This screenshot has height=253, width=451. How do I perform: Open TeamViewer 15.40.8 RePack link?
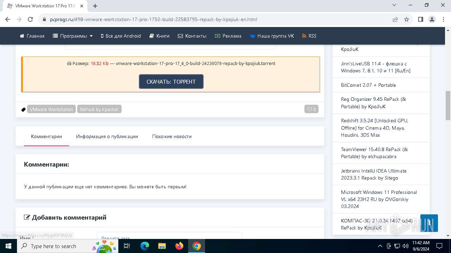click(x=374, y=153)
